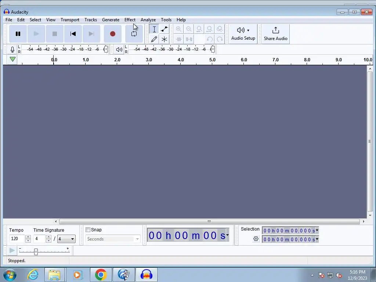This screenshot has height=282, width=376.
Task: Skip to Start of project
Action: click(x=73, y=34)
